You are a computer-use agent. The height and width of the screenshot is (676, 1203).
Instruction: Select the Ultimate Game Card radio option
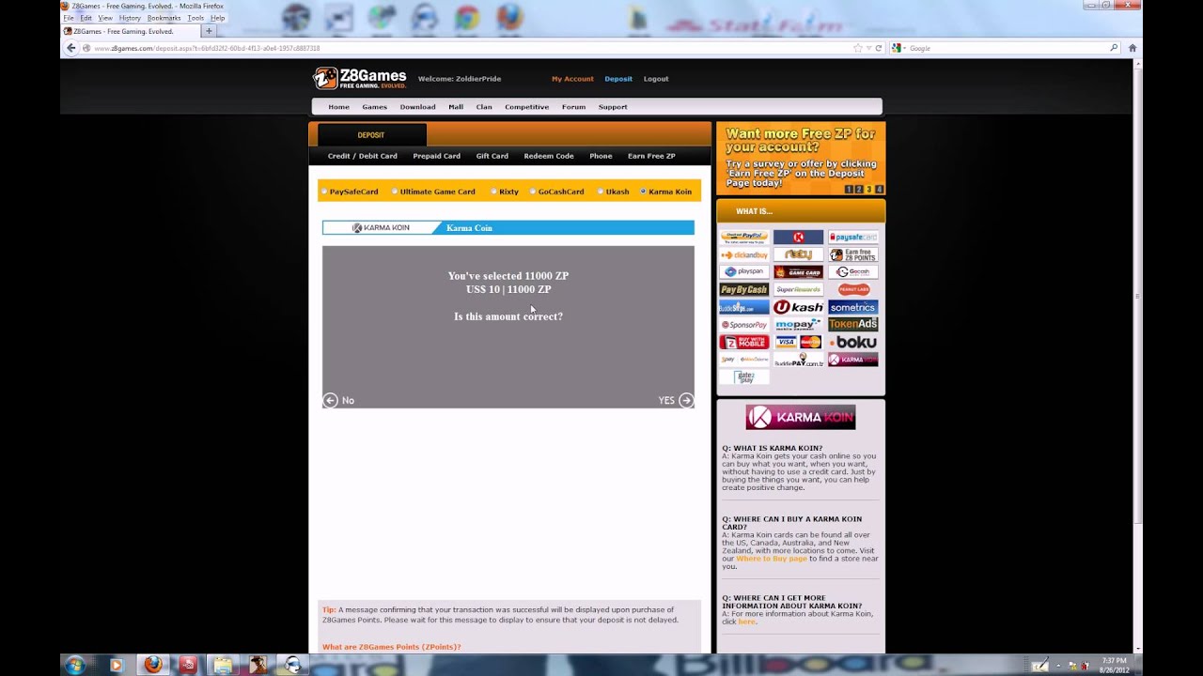(x=395, y=192)
